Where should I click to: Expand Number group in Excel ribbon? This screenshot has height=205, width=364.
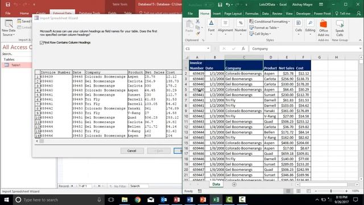(241, 28)
